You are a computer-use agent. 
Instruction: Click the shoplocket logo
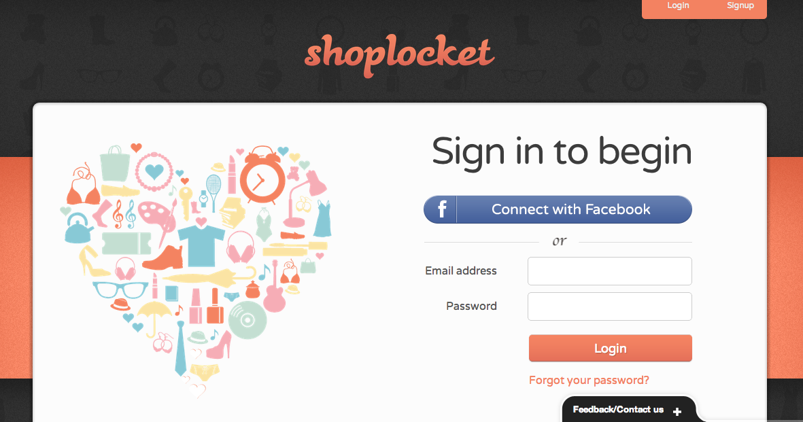399,55
